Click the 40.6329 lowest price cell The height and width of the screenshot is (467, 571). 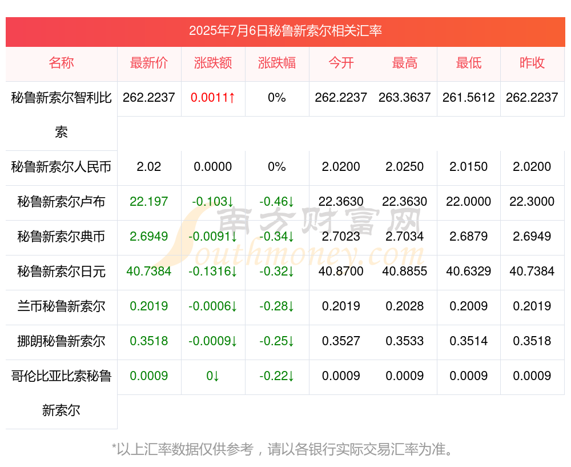(469, 272)
